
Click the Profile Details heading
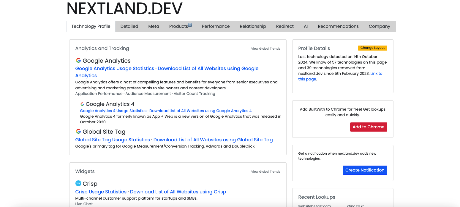tap(314, 48)
